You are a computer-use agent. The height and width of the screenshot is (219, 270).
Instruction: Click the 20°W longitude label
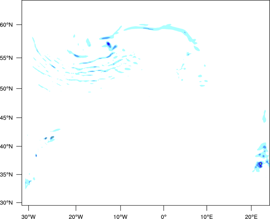[x=76, y=216]
